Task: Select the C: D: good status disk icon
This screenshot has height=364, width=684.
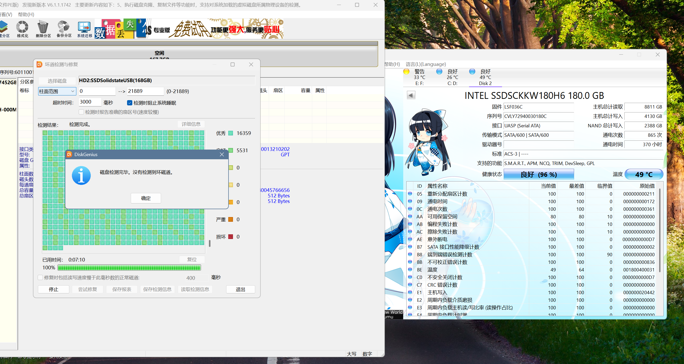Action: point(439,72)
